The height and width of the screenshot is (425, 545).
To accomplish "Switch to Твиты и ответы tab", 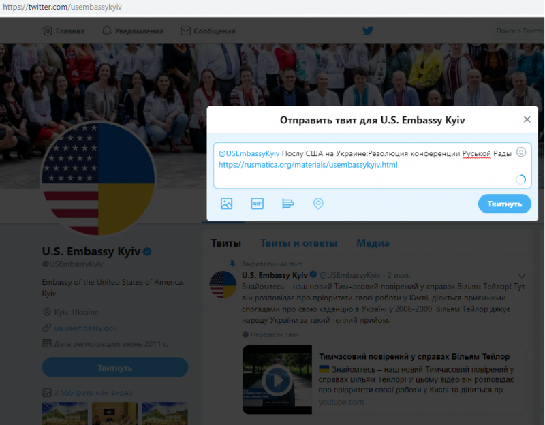I will pyautogui.click(x=298, y=243).
